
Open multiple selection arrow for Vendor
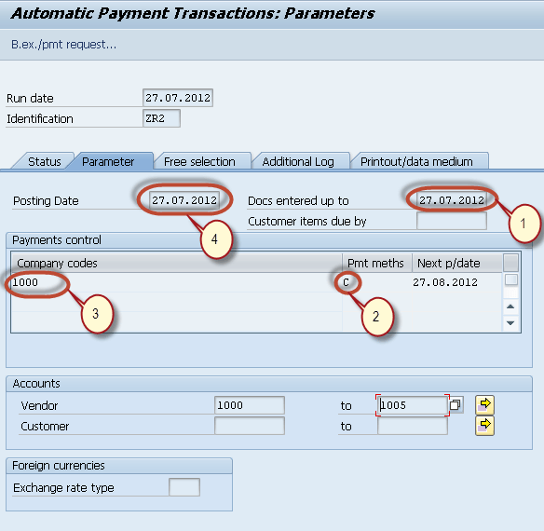coord(484,405)
